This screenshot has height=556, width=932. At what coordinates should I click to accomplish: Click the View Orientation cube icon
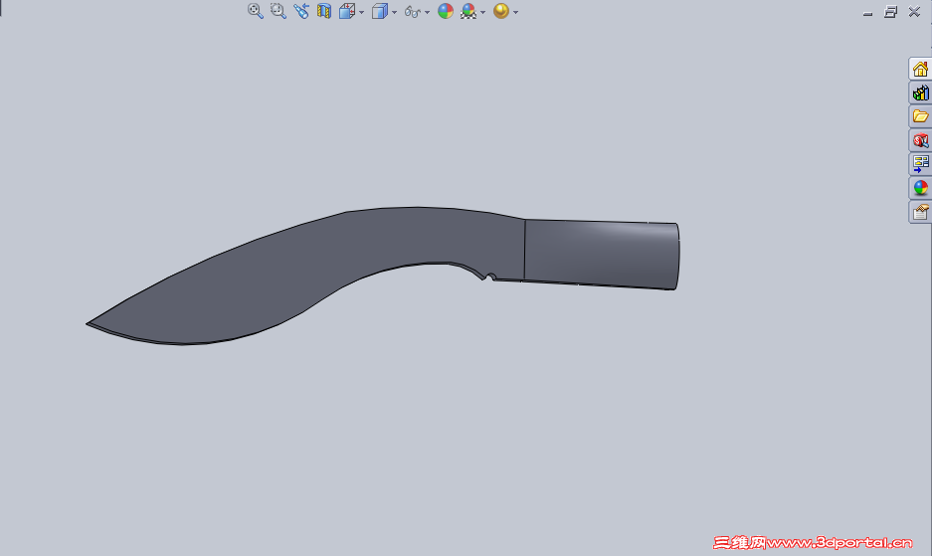coord(347,11)
